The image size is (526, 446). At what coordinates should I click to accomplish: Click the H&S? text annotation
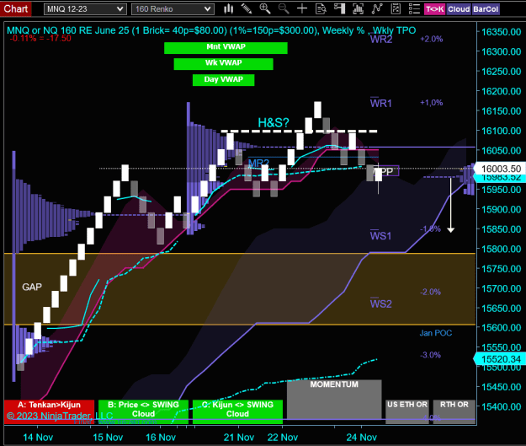[x=274, y=123]
